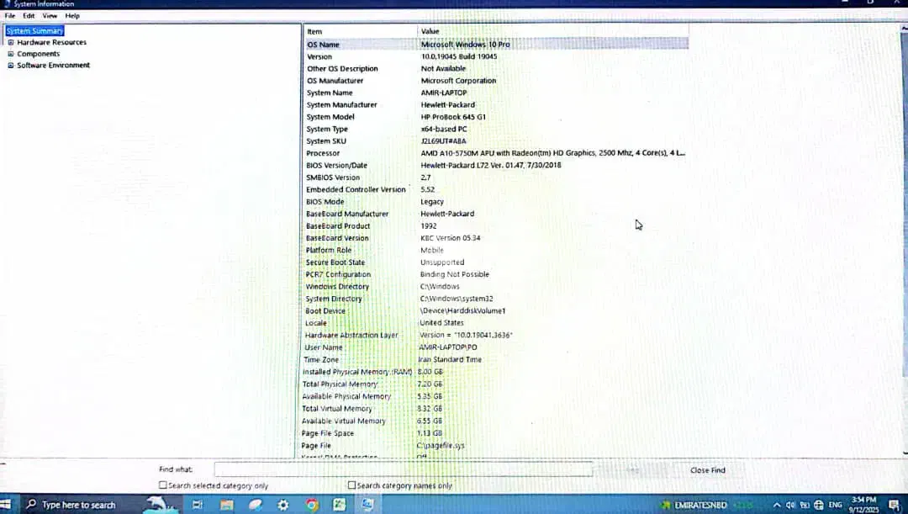The height and width of the screenshot is (514, 908).
Task: Launch Google Chrome from the taskbar
Action: pos(312,505)
